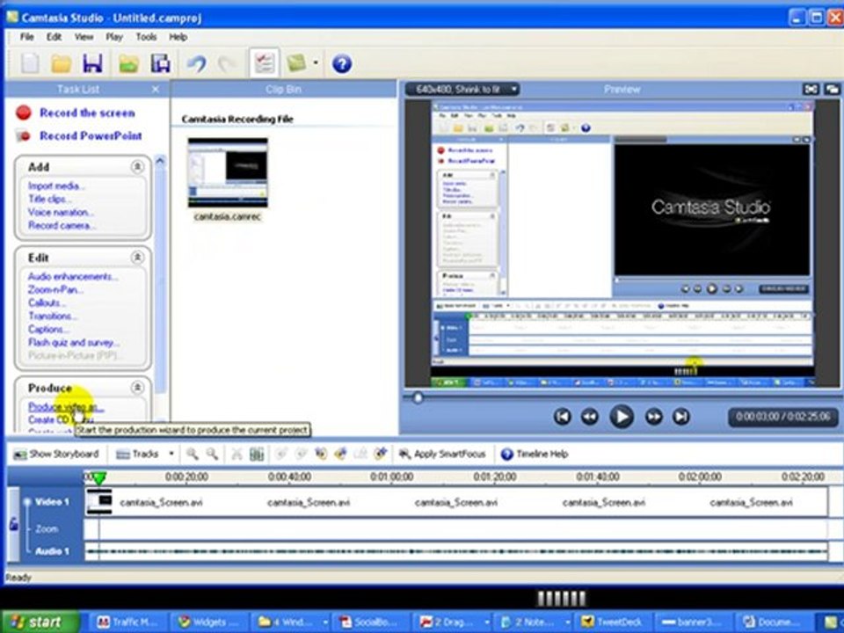Screen dimensions: 844x633
Task: Click the Redo arrow in toolbar
Action: coord(228,63)
